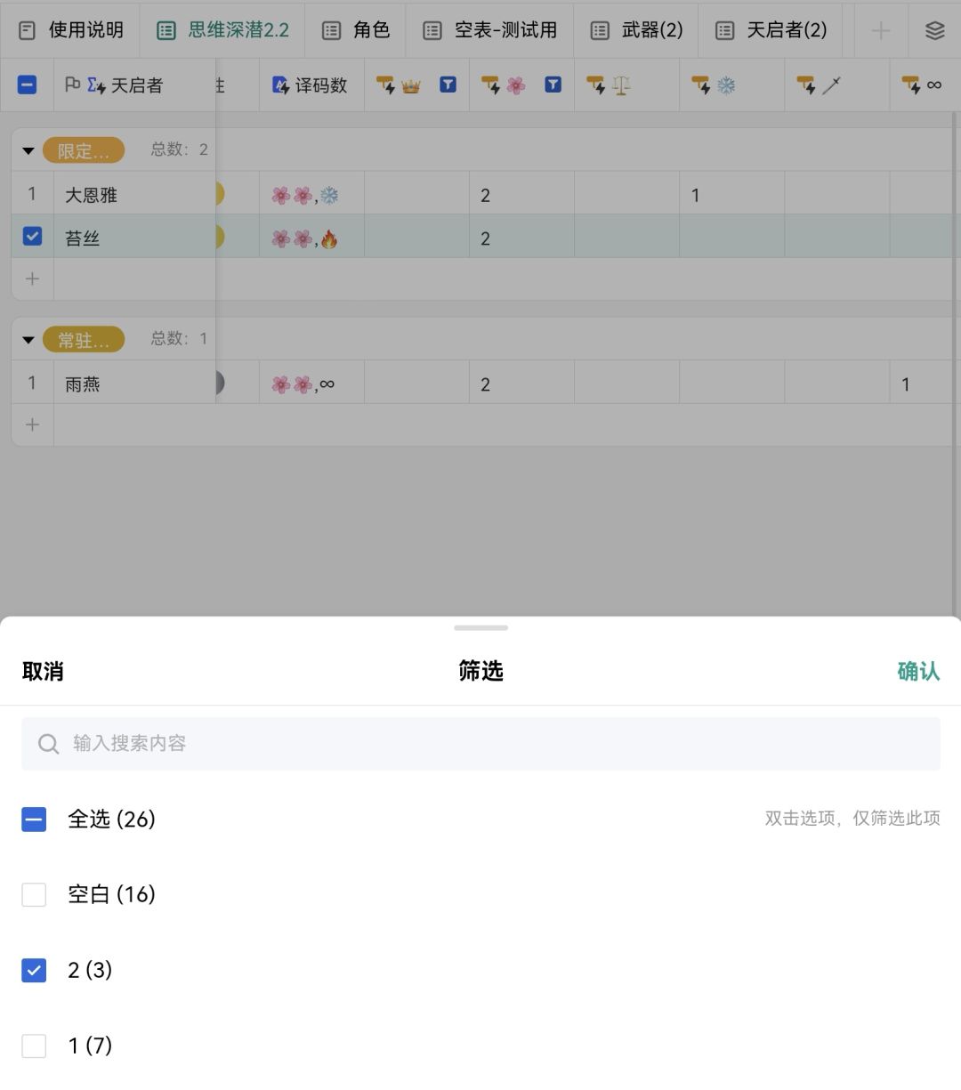Viewport: 961px width, 1090px height.
Task: Open filter on the flower column
Action: coord(553,85)
